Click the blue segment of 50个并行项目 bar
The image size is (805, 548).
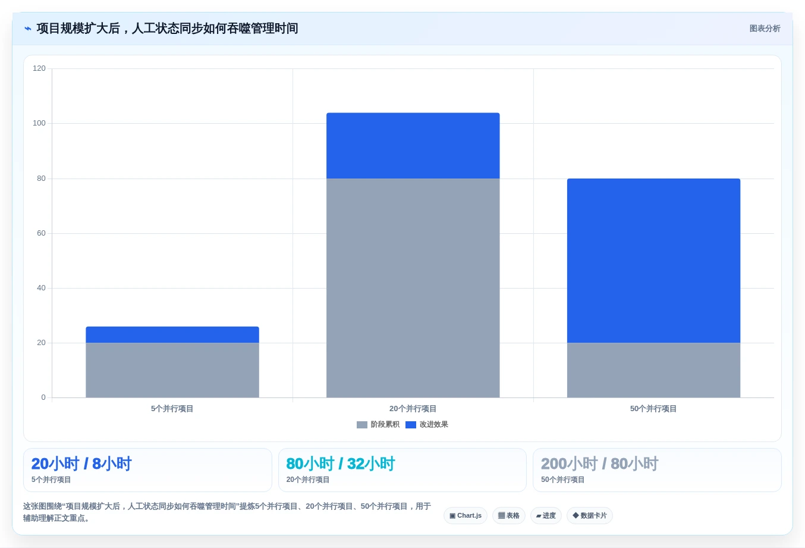coord(654,261)
